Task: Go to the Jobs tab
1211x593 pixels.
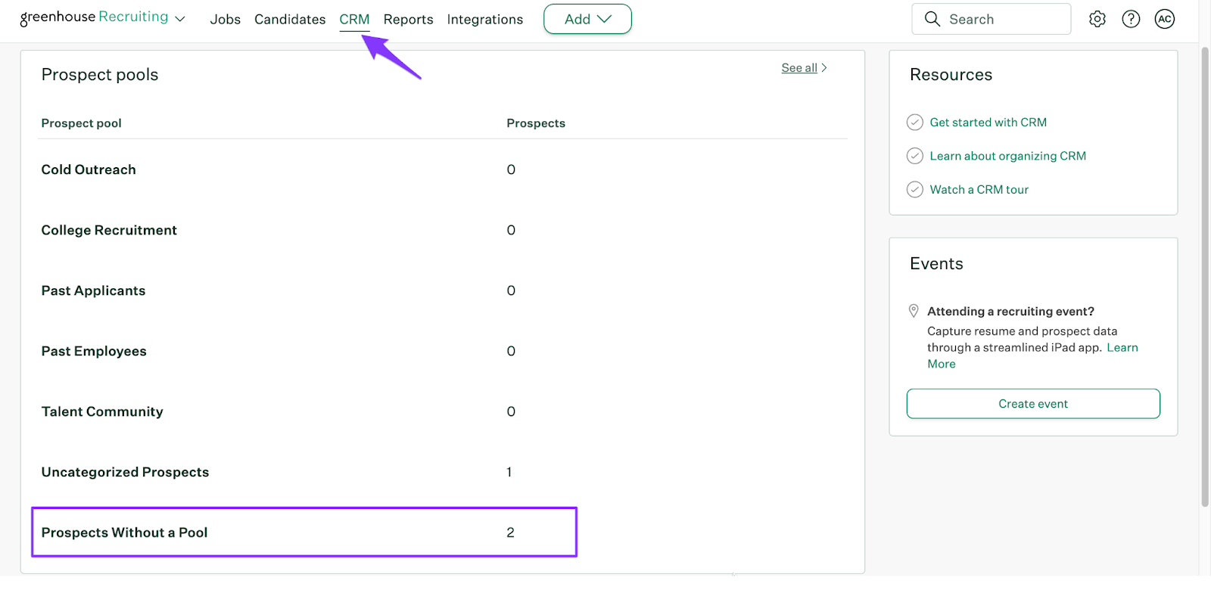Action: 225,19
